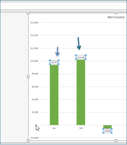Click the $2,000 axis value
The width and height of the screenshot is (127, 145).
point(35,112)
